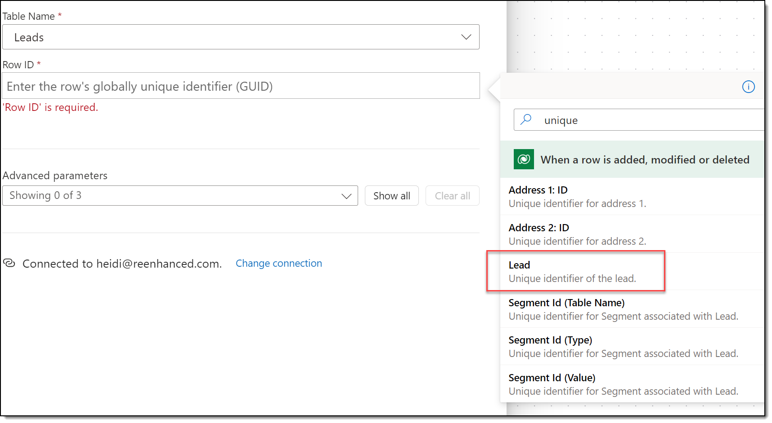Select Segment Id (Table Name) option

tap(632, 309)
